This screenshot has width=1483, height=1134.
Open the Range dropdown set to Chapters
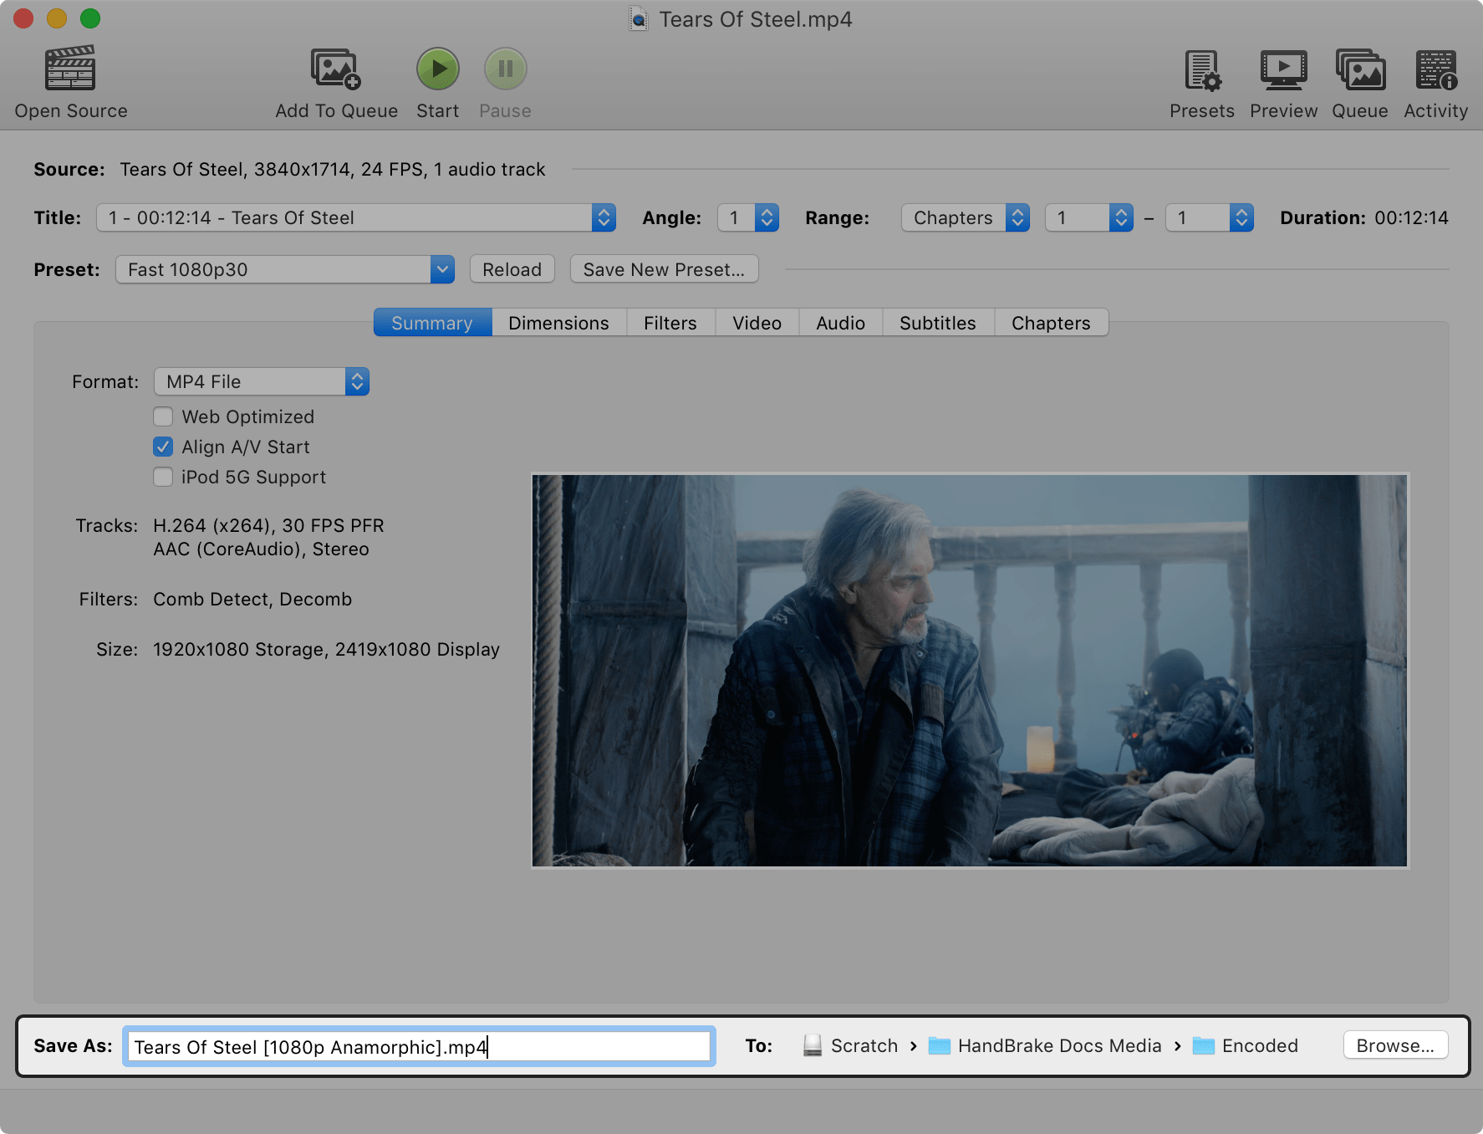[x=965, y=217]
